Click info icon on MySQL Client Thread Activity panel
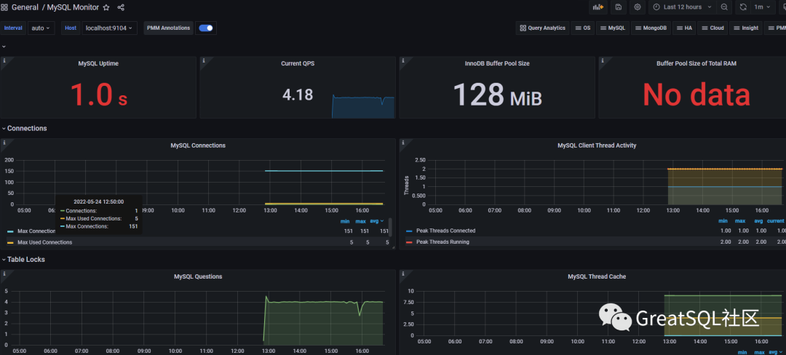The image size is (786, 355). click(x=403, y=143)
